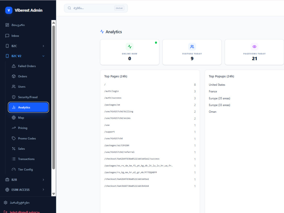Click the Tier Config gauge icon
The image size is (284, 213).
click(x=14, y=170)
